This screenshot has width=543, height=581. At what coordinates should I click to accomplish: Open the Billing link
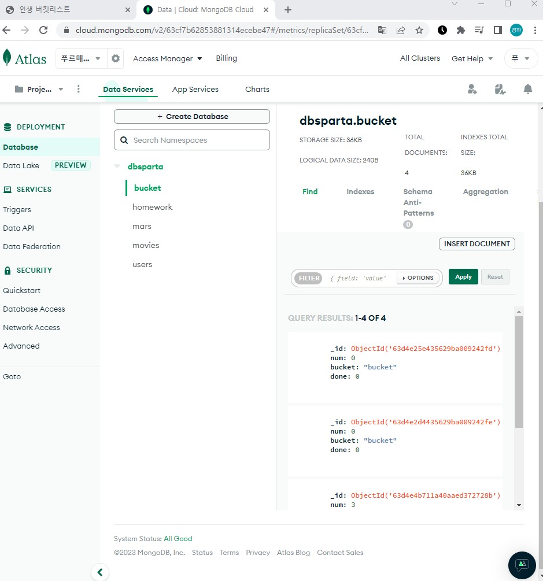[226, 58]
